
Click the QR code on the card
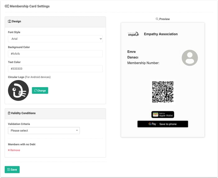click(x=163, y=92)
